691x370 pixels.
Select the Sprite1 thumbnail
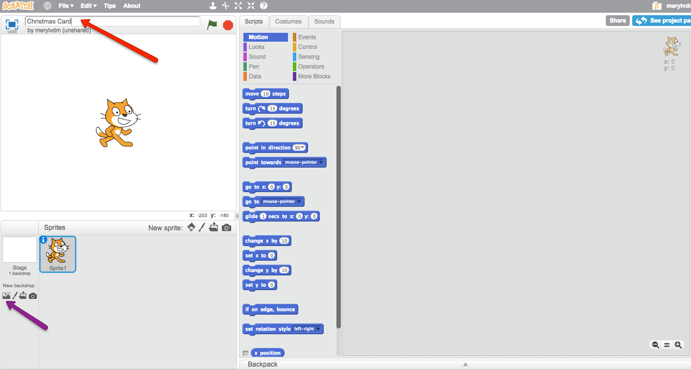pyautogui.click(x=57, y=254)
